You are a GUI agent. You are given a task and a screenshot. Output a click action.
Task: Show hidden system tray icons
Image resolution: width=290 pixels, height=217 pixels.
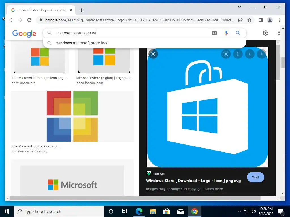[240, 211]
